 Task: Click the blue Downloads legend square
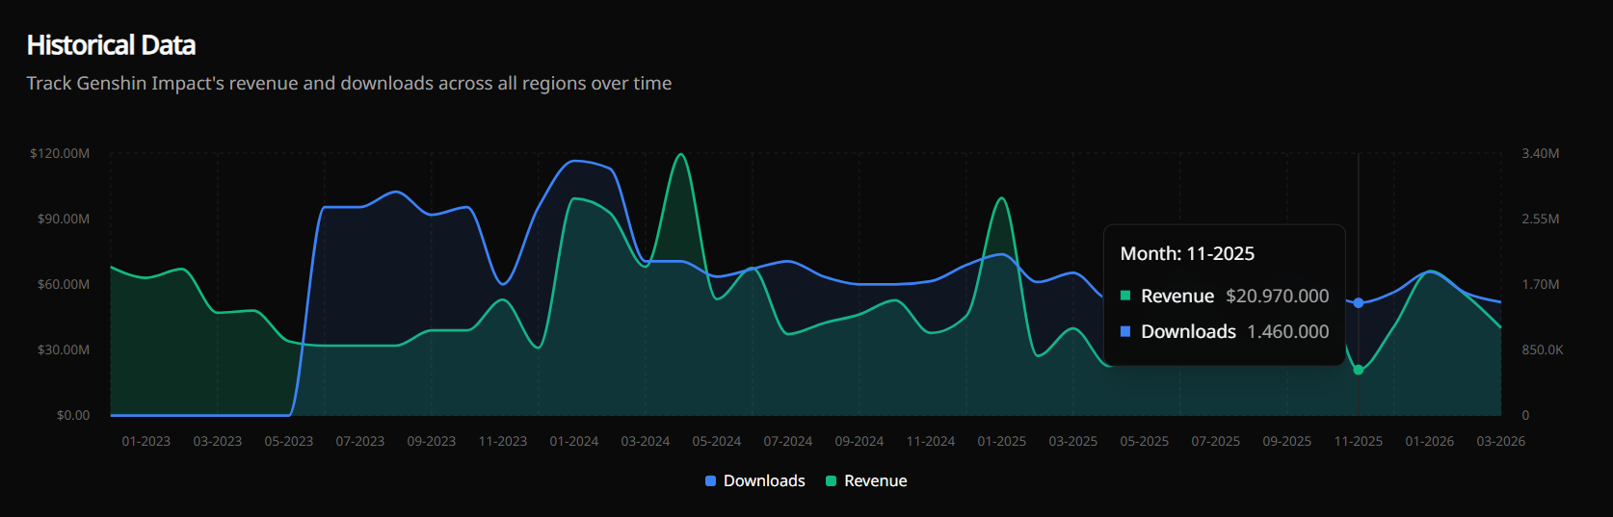point(711,480)
